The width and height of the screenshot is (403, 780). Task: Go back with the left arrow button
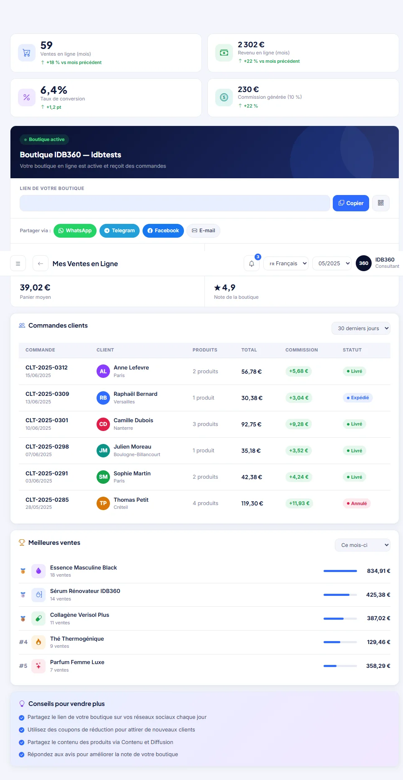tap(41, 264)
